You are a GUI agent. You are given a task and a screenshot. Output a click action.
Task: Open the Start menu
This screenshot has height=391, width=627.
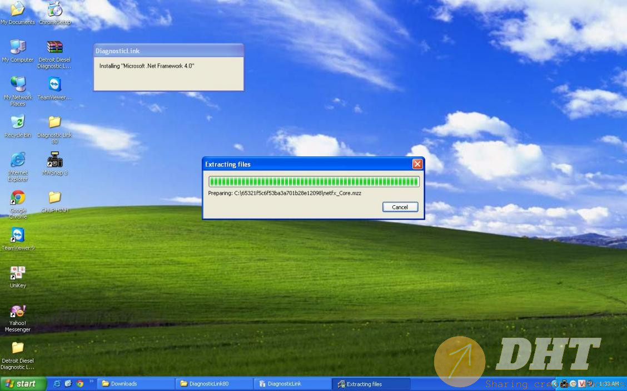click(21, 384)
